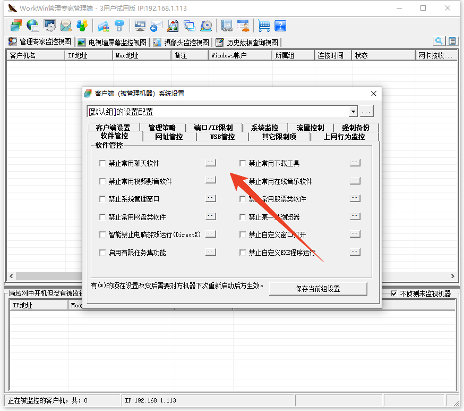Select the remote desktop monitor icon
The height and width of the screenshot is (411, 464).
click(139, 25)
